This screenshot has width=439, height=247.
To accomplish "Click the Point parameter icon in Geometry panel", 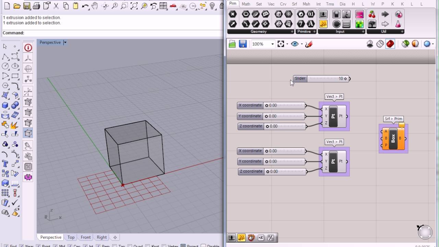I will (x=233, y=14).
